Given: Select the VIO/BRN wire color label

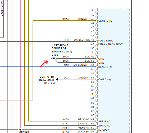Looking at the screenshot, I should 84,128.
